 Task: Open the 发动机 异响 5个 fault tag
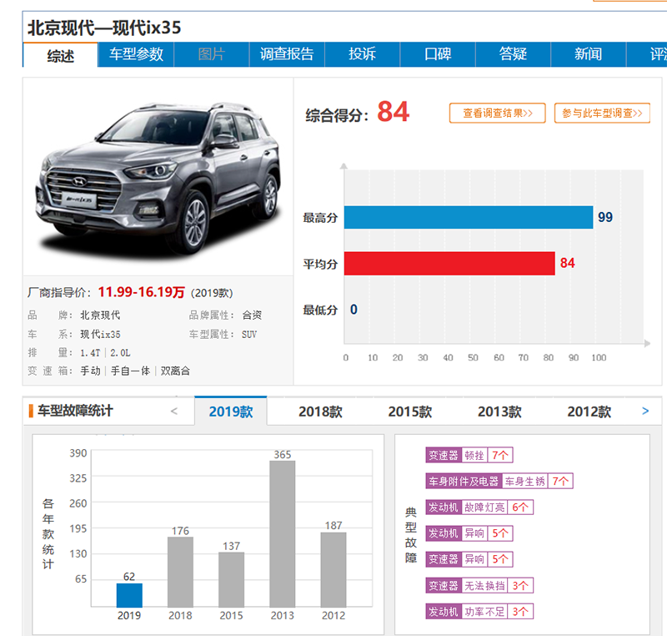click(469, 533)
